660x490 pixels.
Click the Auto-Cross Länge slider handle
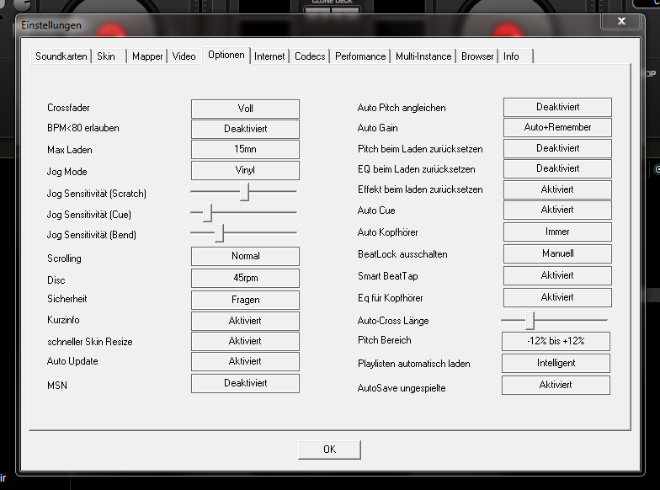(530, 320)
